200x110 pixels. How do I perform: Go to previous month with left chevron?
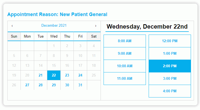(x=12, y=26)
